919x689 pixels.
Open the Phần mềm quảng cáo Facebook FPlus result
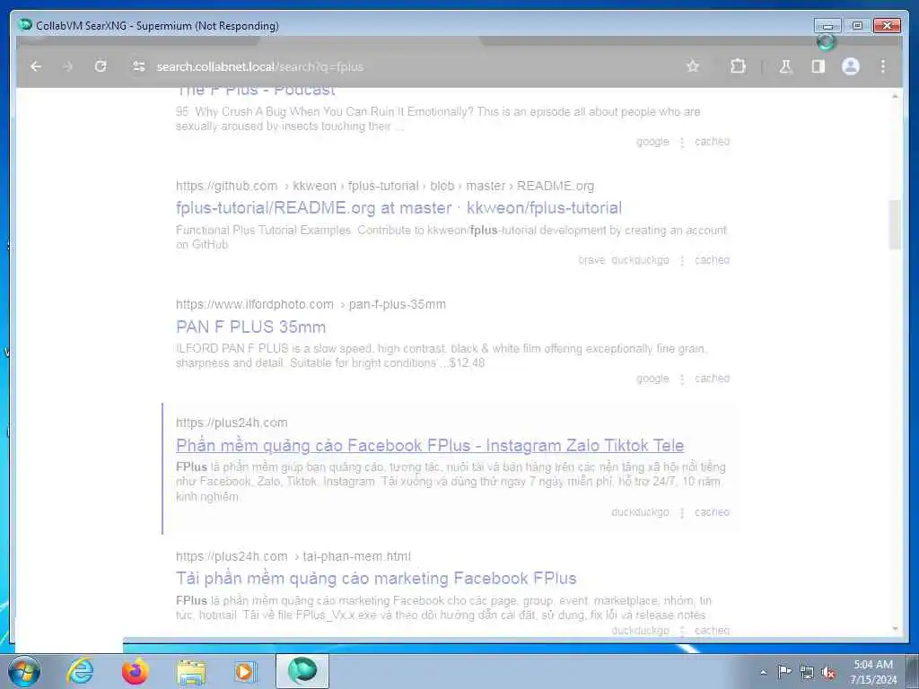pyautogui.click(x=430, y=445)
